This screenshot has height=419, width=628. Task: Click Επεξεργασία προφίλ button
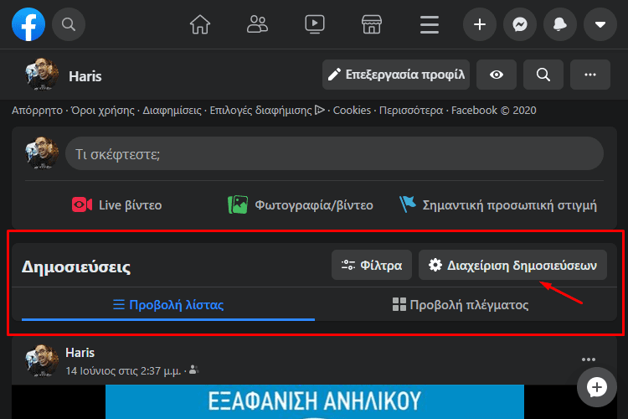coord(396,75)
